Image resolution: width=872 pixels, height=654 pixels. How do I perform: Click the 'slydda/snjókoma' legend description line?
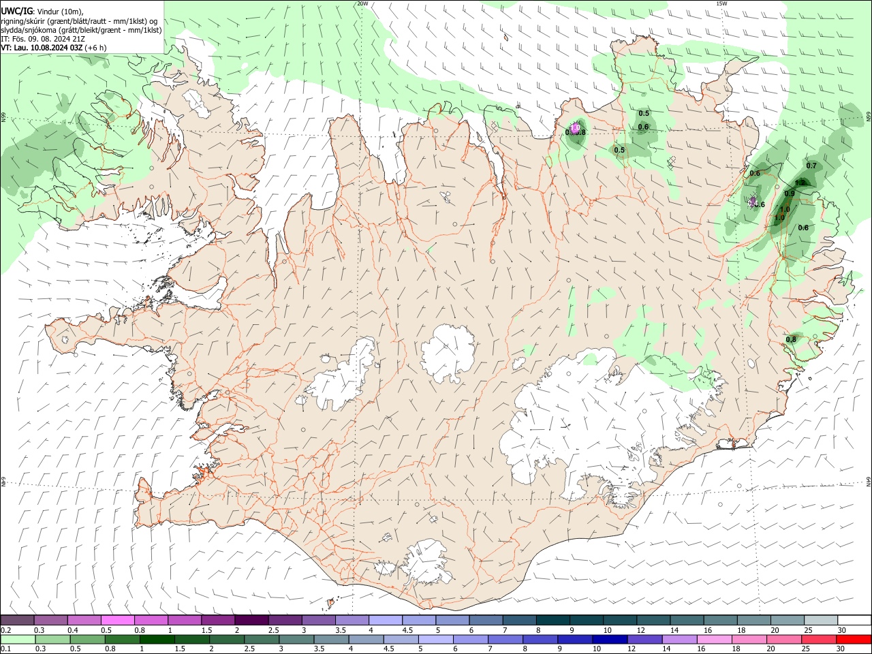pos(82,30)
